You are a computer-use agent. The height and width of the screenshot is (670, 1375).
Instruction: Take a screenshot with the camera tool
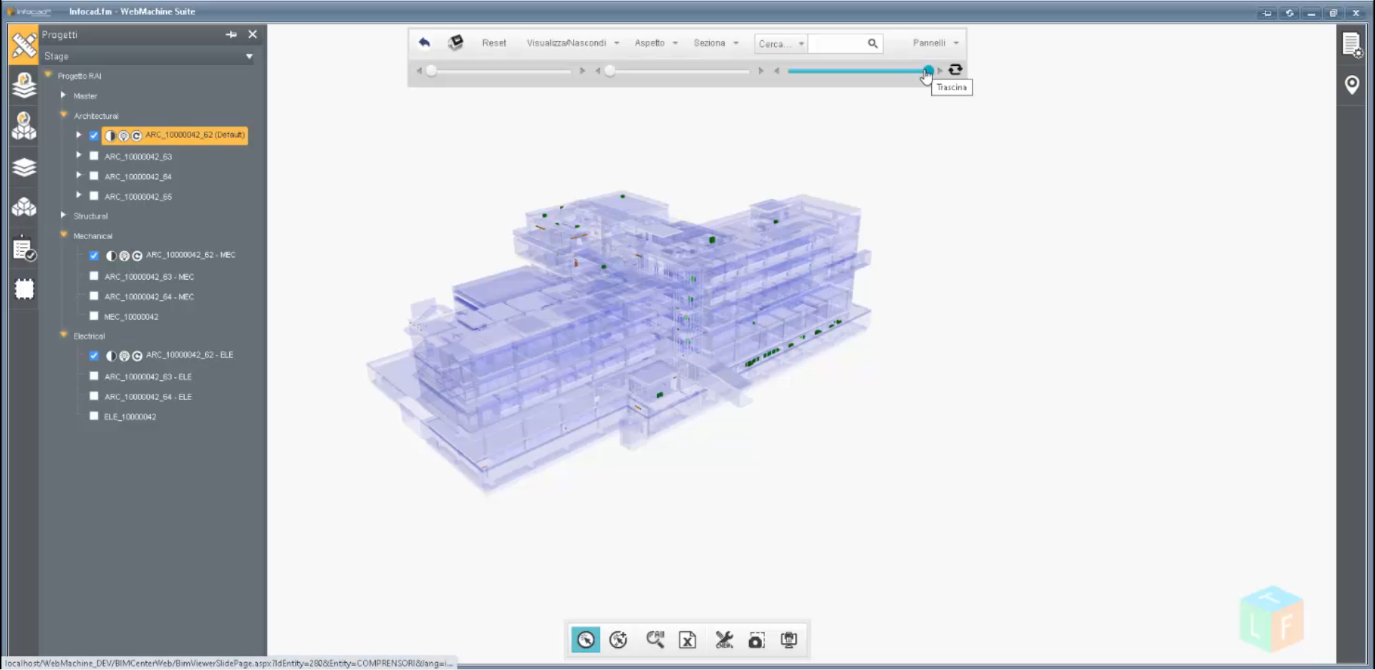(756, 640)
